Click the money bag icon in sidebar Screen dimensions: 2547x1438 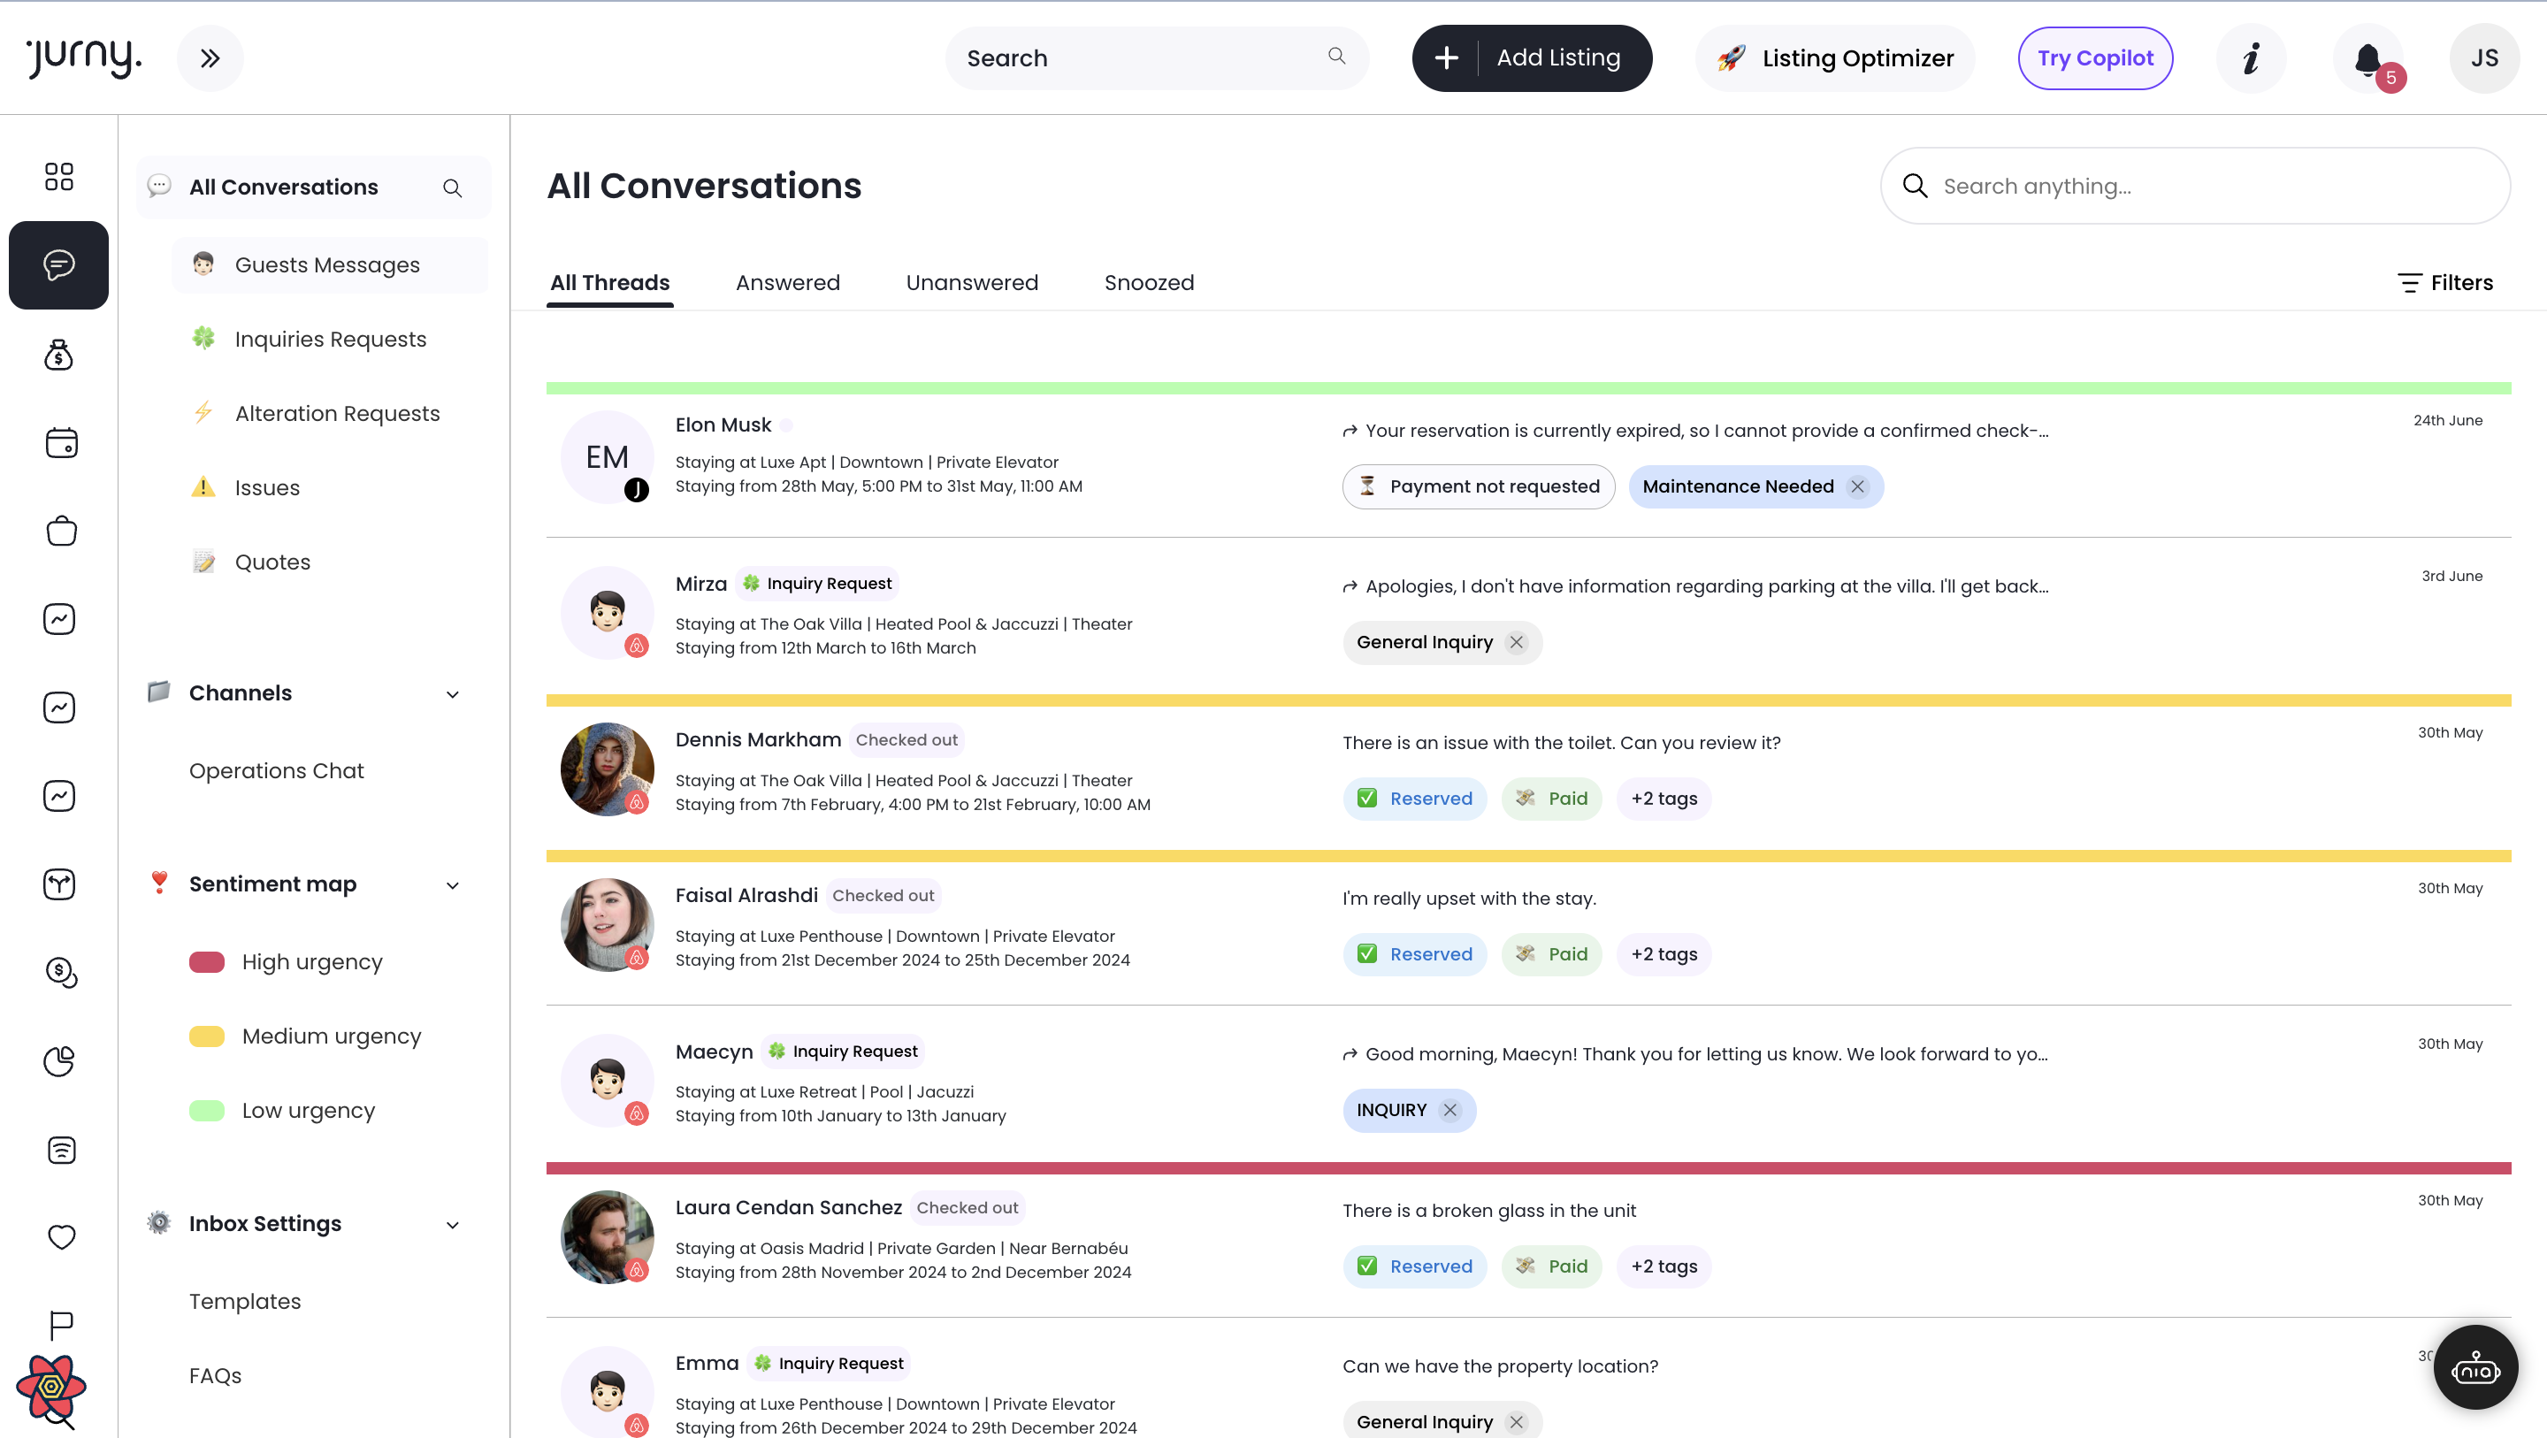click(59, 354)
